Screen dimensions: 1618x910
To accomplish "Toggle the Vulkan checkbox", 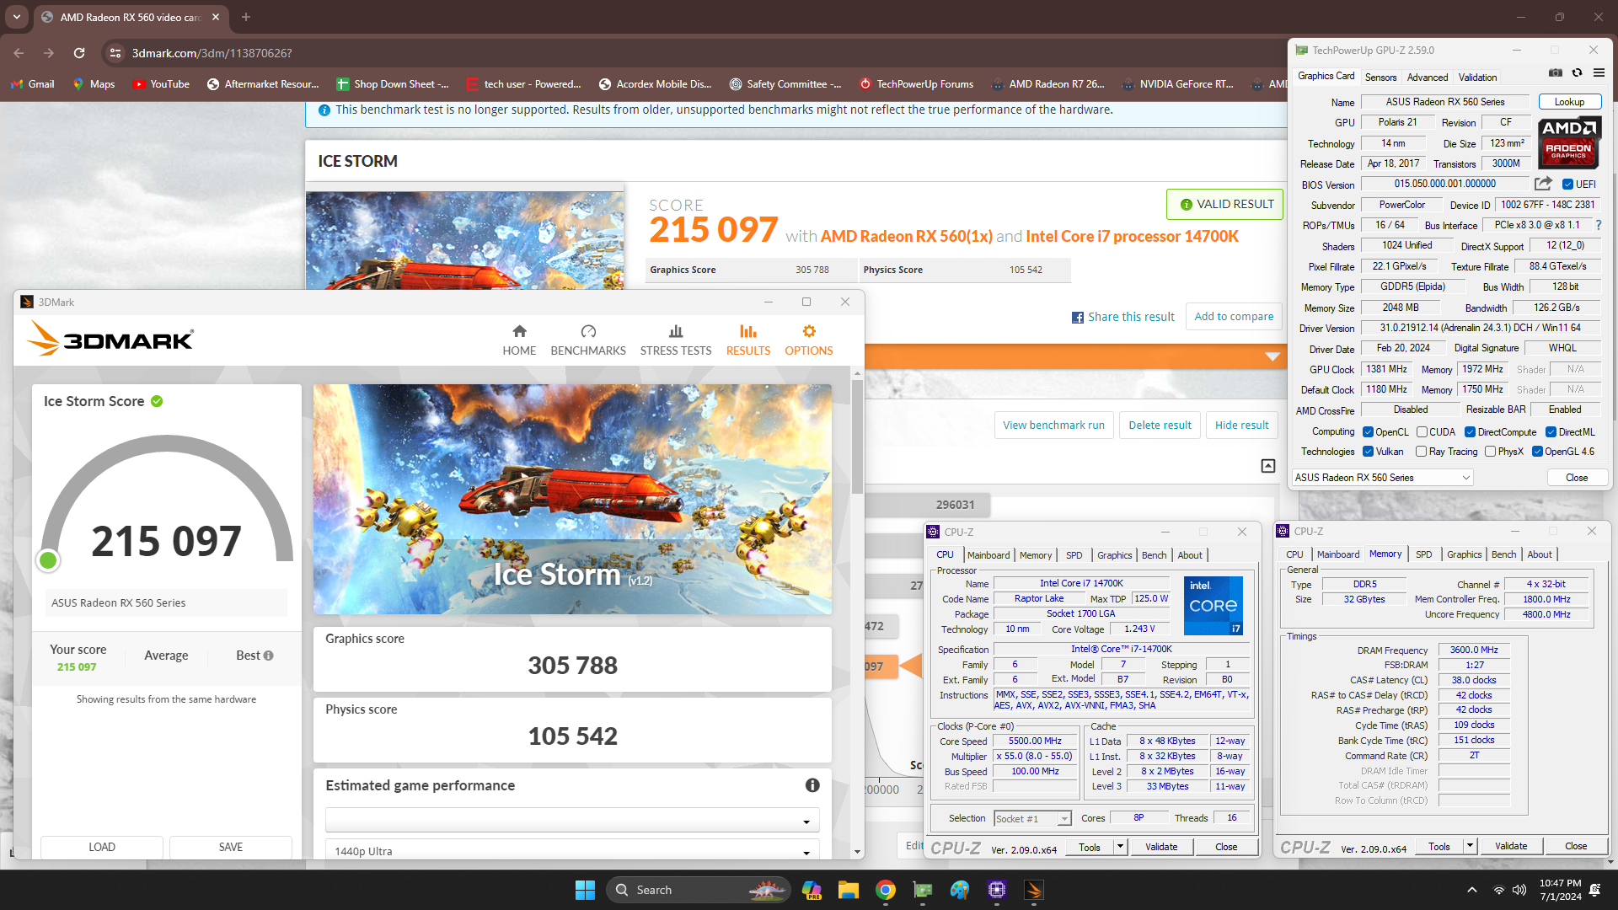I will (x=1369, y=452).
